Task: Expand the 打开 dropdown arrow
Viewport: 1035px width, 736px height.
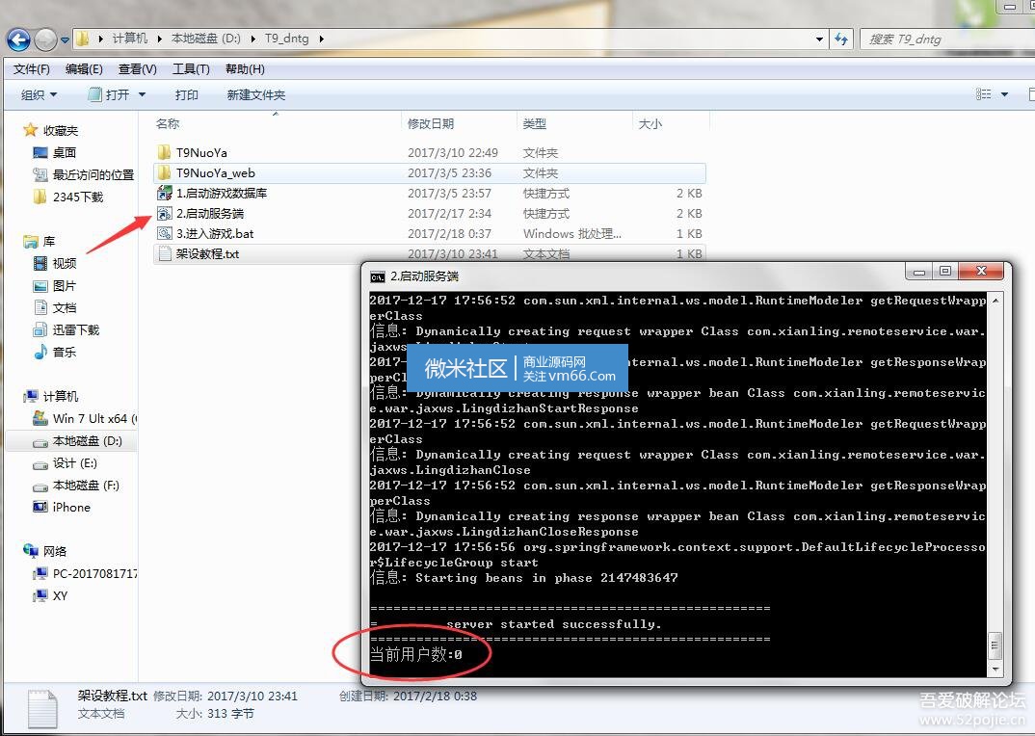Action: click(x=143, y=94)
